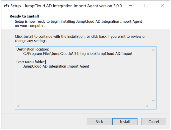Click 'JumpCloud AD Integration Import Agent' folder name line

click(56, 66)
